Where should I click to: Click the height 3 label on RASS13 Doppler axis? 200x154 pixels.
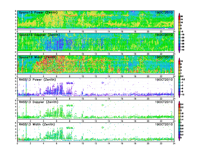click(16, 110)
